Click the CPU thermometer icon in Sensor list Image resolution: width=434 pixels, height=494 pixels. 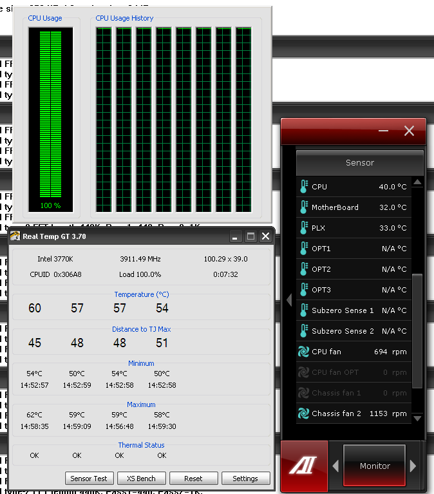tap(304, 187)
